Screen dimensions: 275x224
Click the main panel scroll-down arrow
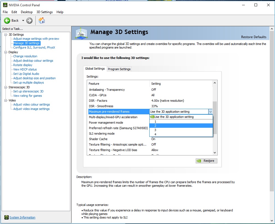point(272,221)
